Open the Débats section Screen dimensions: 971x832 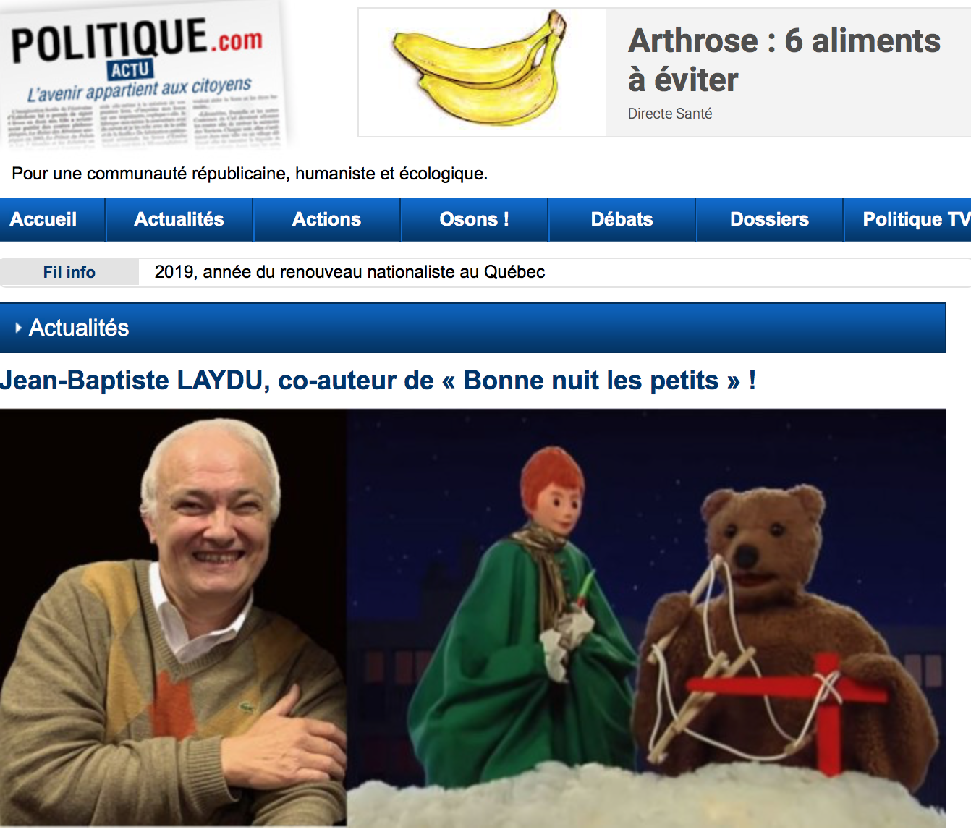pos(622,219)
